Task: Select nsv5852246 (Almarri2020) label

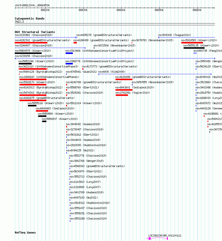Action: (36, 61)
